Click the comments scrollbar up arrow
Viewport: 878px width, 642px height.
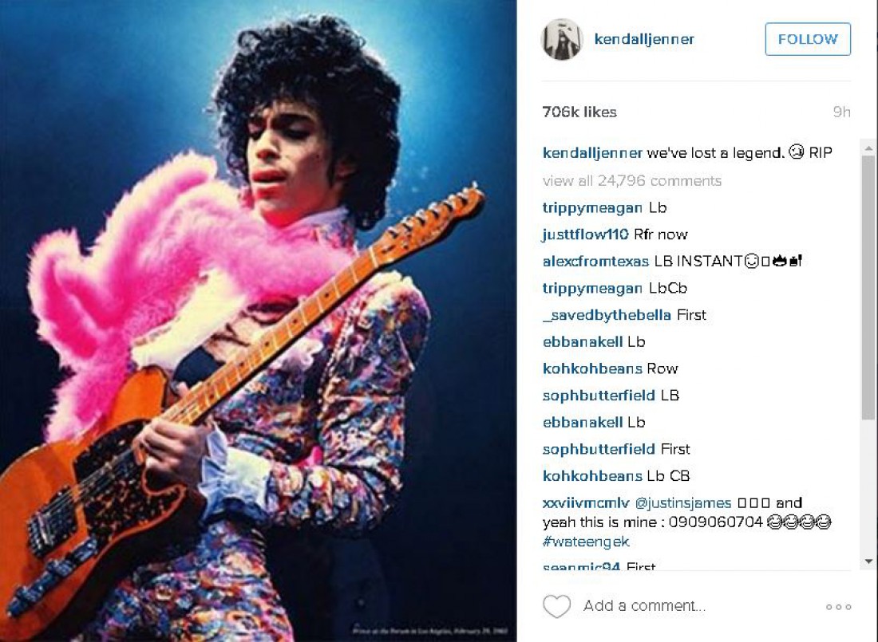coord(868,148)
